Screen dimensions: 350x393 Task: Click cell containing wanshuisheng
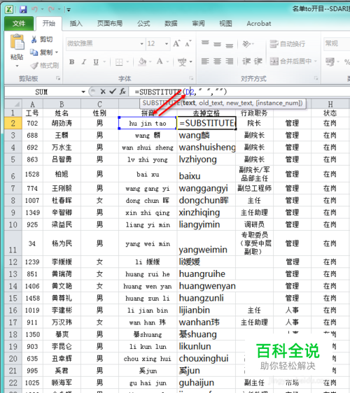[x=206, y=148]
